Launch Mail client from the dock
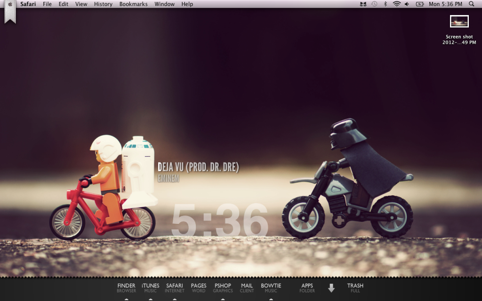 [x=247, y=288]
